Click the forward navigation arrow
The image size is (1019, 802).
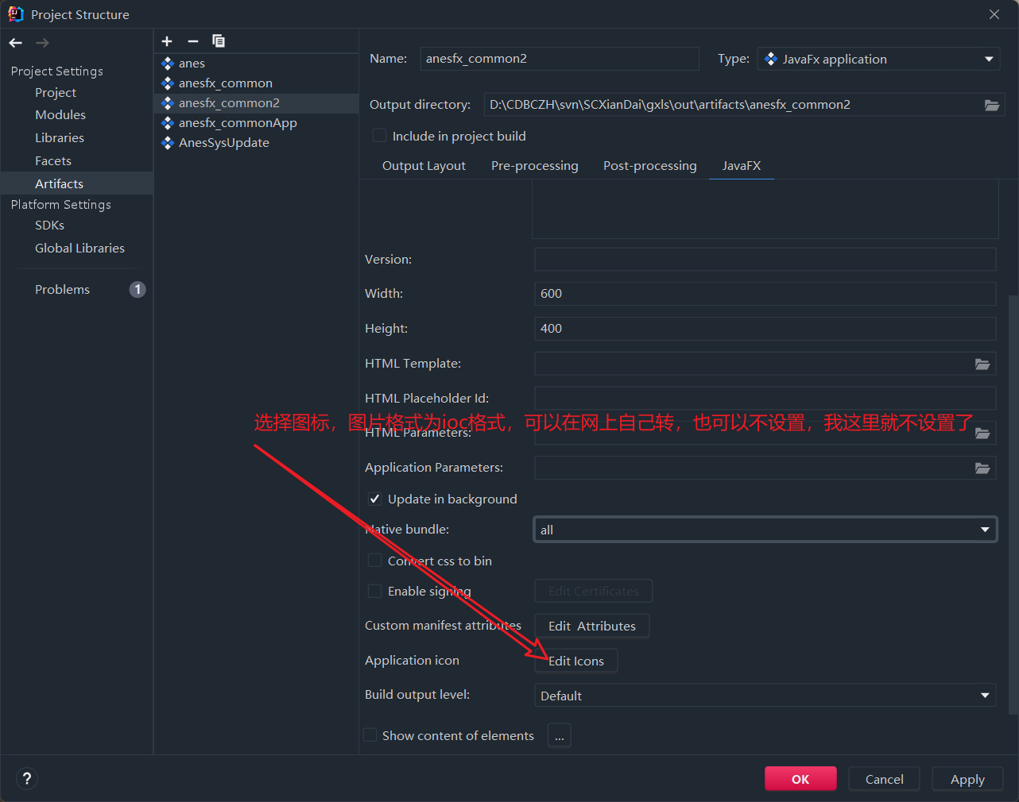click(43, 43)
